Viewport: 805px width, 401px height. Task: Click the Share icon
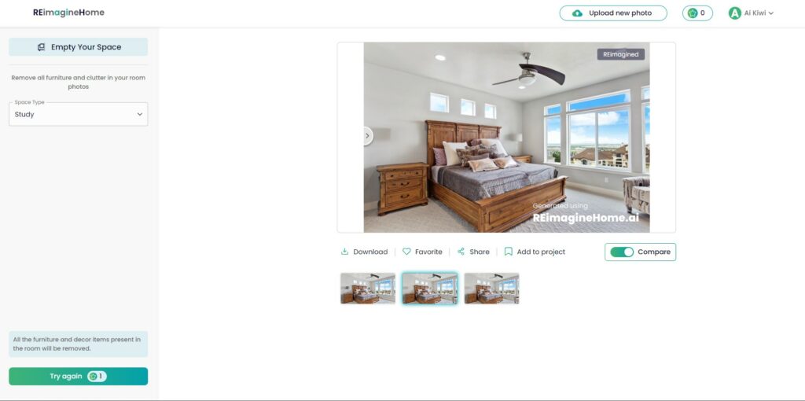461,252
